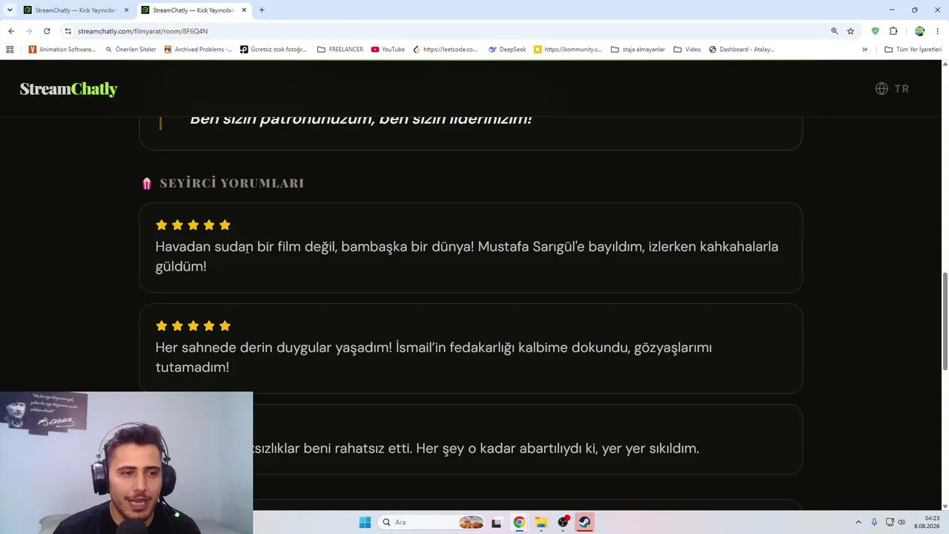Open the Apps grid in bookmarks bar

click(x=10, y=50)
